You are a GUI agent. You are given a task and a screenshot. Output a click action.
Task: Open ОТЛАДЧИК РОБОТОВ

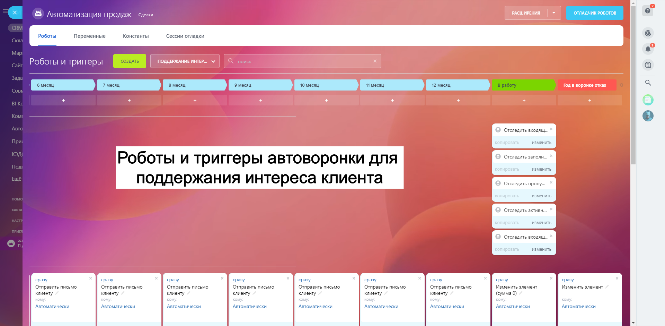[595, 13]
